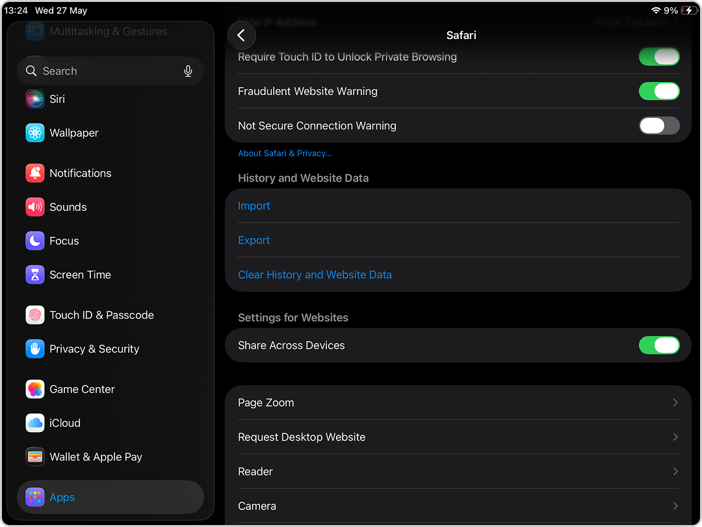This screenshot has width=702, height=527.
Task: Toggle Require Touch ID for Private Browsing
Action: pos(659,57)
